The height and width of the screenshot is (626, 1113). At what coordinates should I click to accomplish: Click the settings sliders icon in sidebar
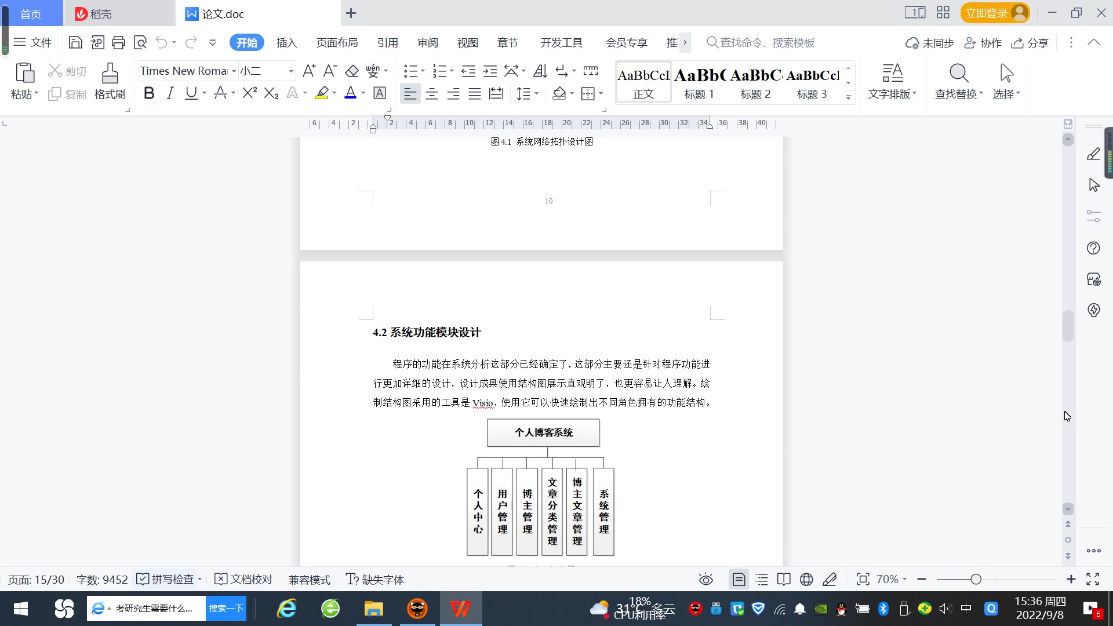tap(1093, 216)
